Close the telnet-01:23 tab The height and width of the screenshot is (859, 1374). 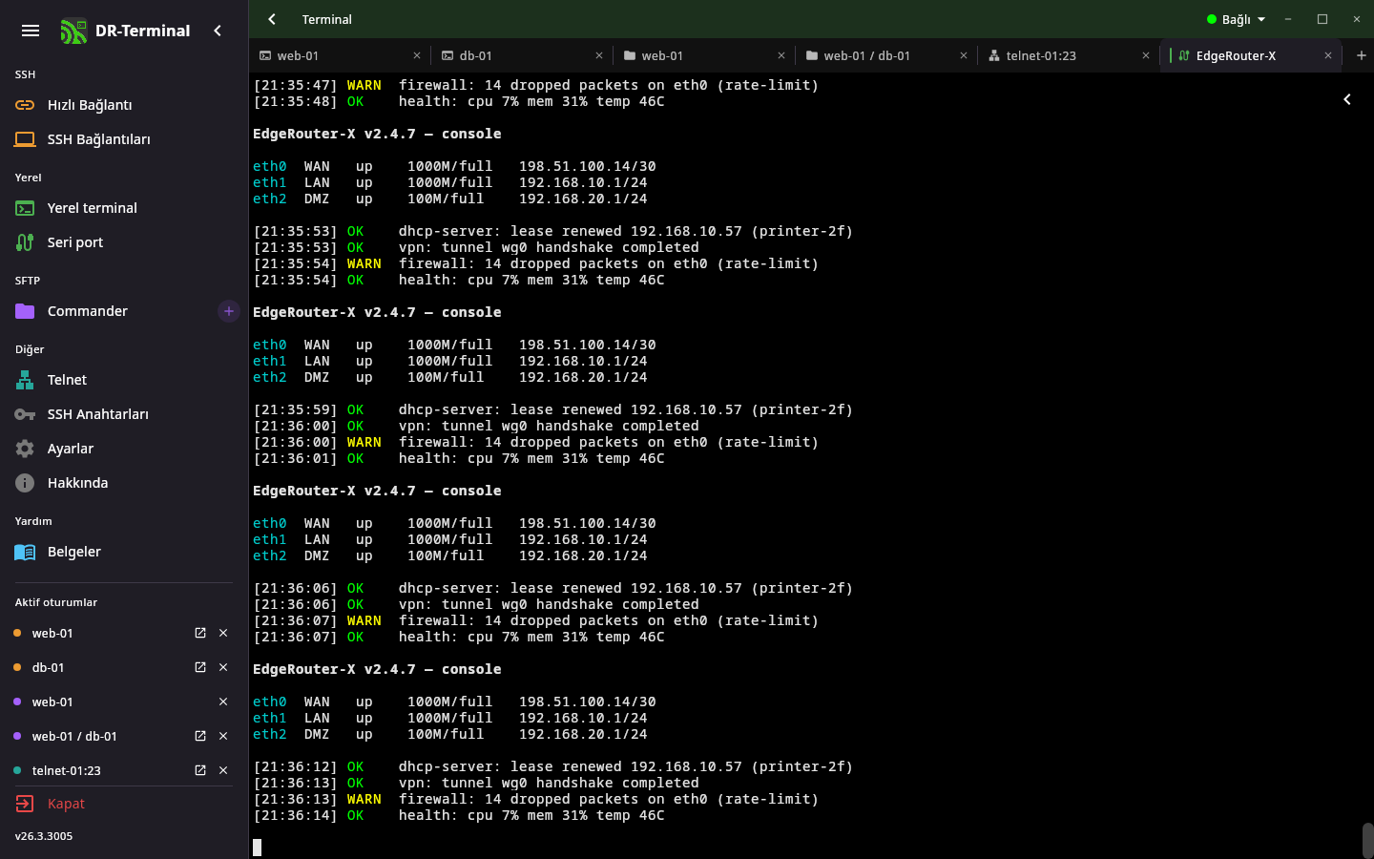point(1146,55)
